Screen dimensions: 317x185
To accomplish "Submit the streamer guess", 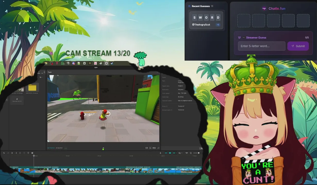I will (x=298, y=46).
